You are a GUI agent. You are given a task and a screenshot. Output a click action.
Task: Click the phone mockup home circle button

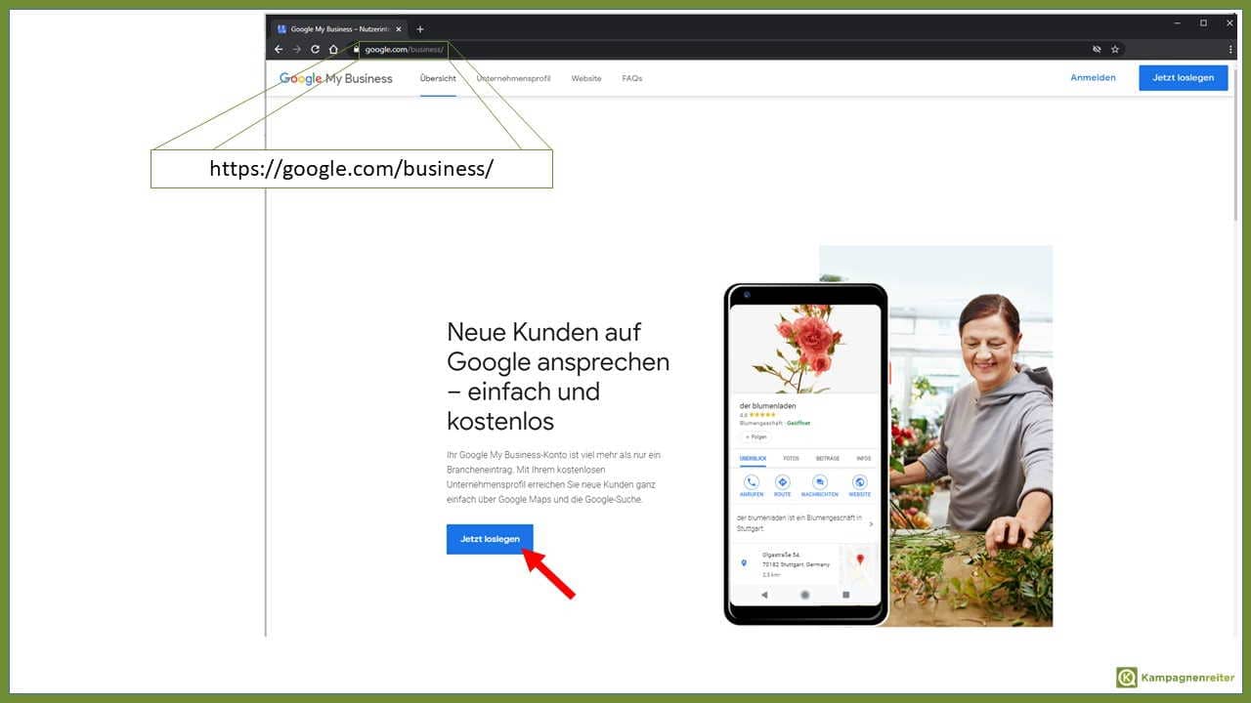coord(805,595)
